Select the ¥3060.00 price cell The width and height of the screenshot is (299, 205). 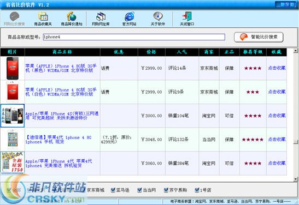[151, 163]
